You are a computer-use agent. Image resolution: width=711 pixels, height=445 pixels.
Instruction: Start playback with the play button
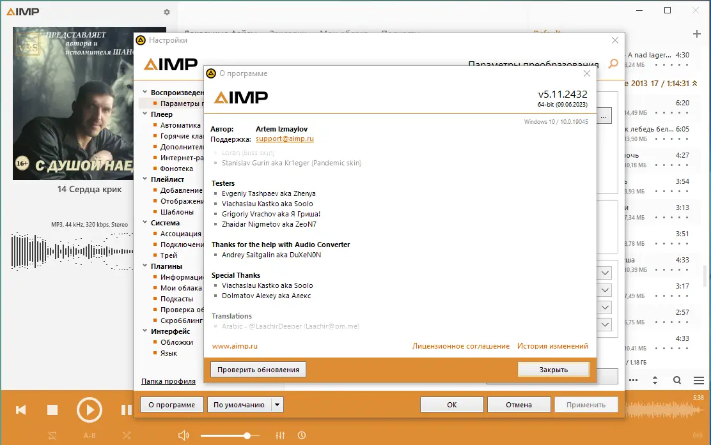tap(89, 410)
